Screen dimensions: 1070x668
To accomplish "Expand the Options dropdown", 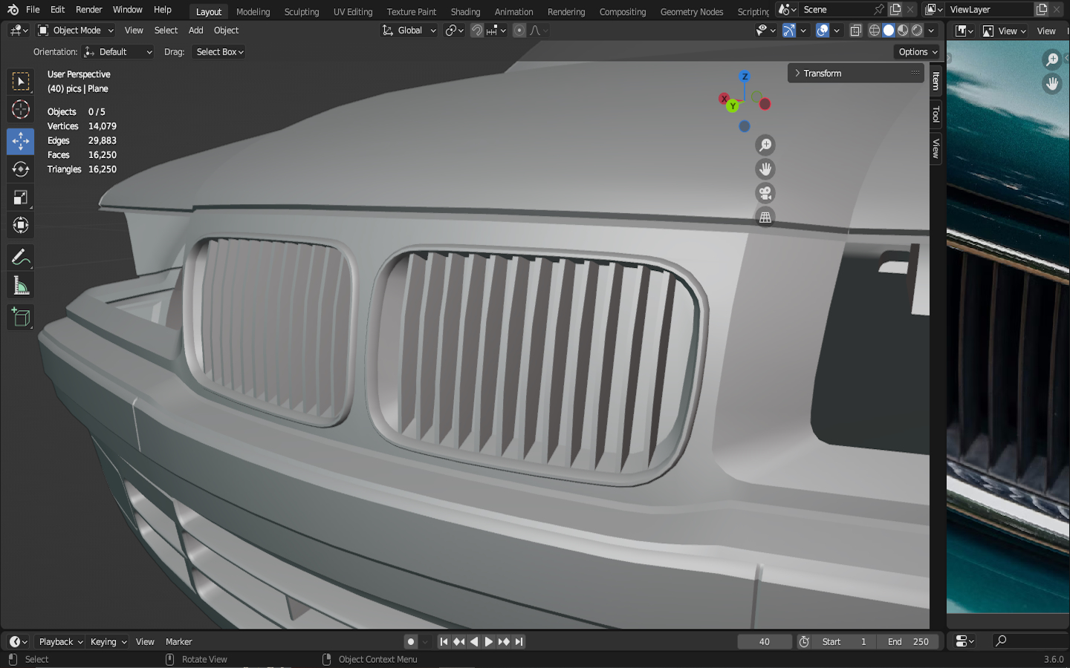I will (918, 52).
